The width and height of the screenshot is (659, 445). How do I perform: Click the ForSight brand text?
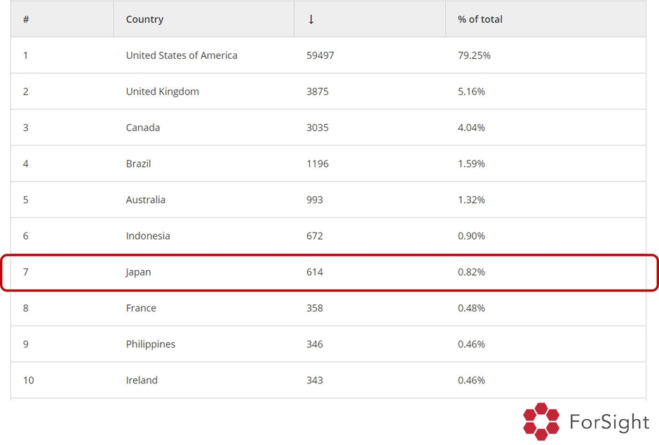(x=609, y=422)
